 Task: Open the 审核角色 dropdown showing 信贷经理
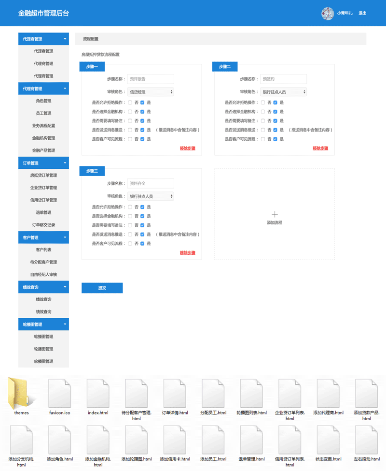click(x=150, y=92)
